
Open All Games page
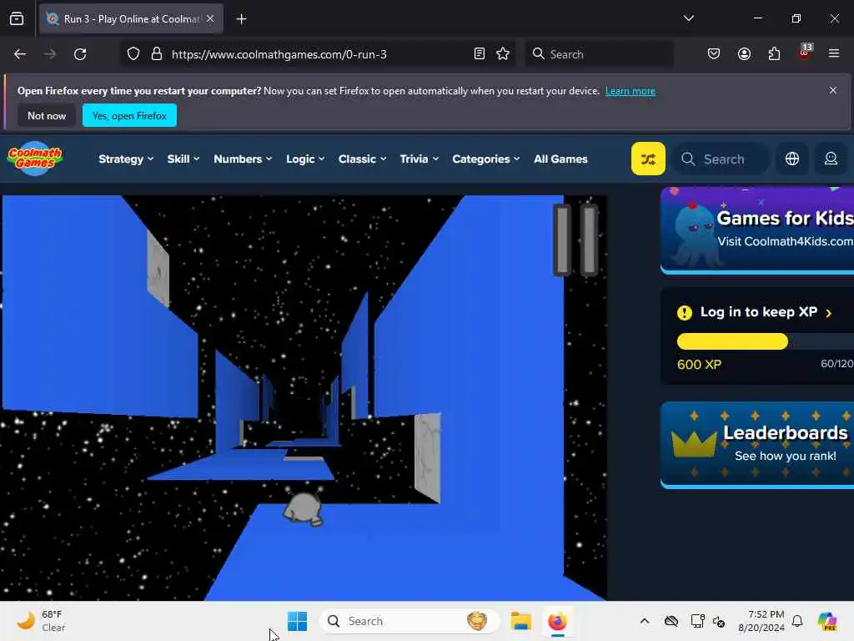[560, 159]
